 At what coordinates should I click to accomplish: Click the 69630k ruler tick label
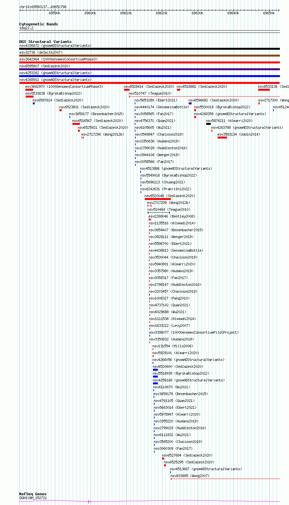click(197, 13)
